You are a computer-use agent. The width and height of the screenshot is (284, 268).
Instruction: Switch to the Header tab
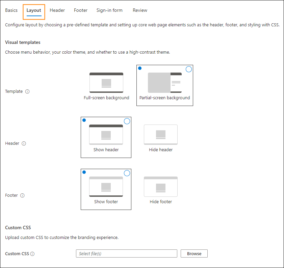click(57, 10)
